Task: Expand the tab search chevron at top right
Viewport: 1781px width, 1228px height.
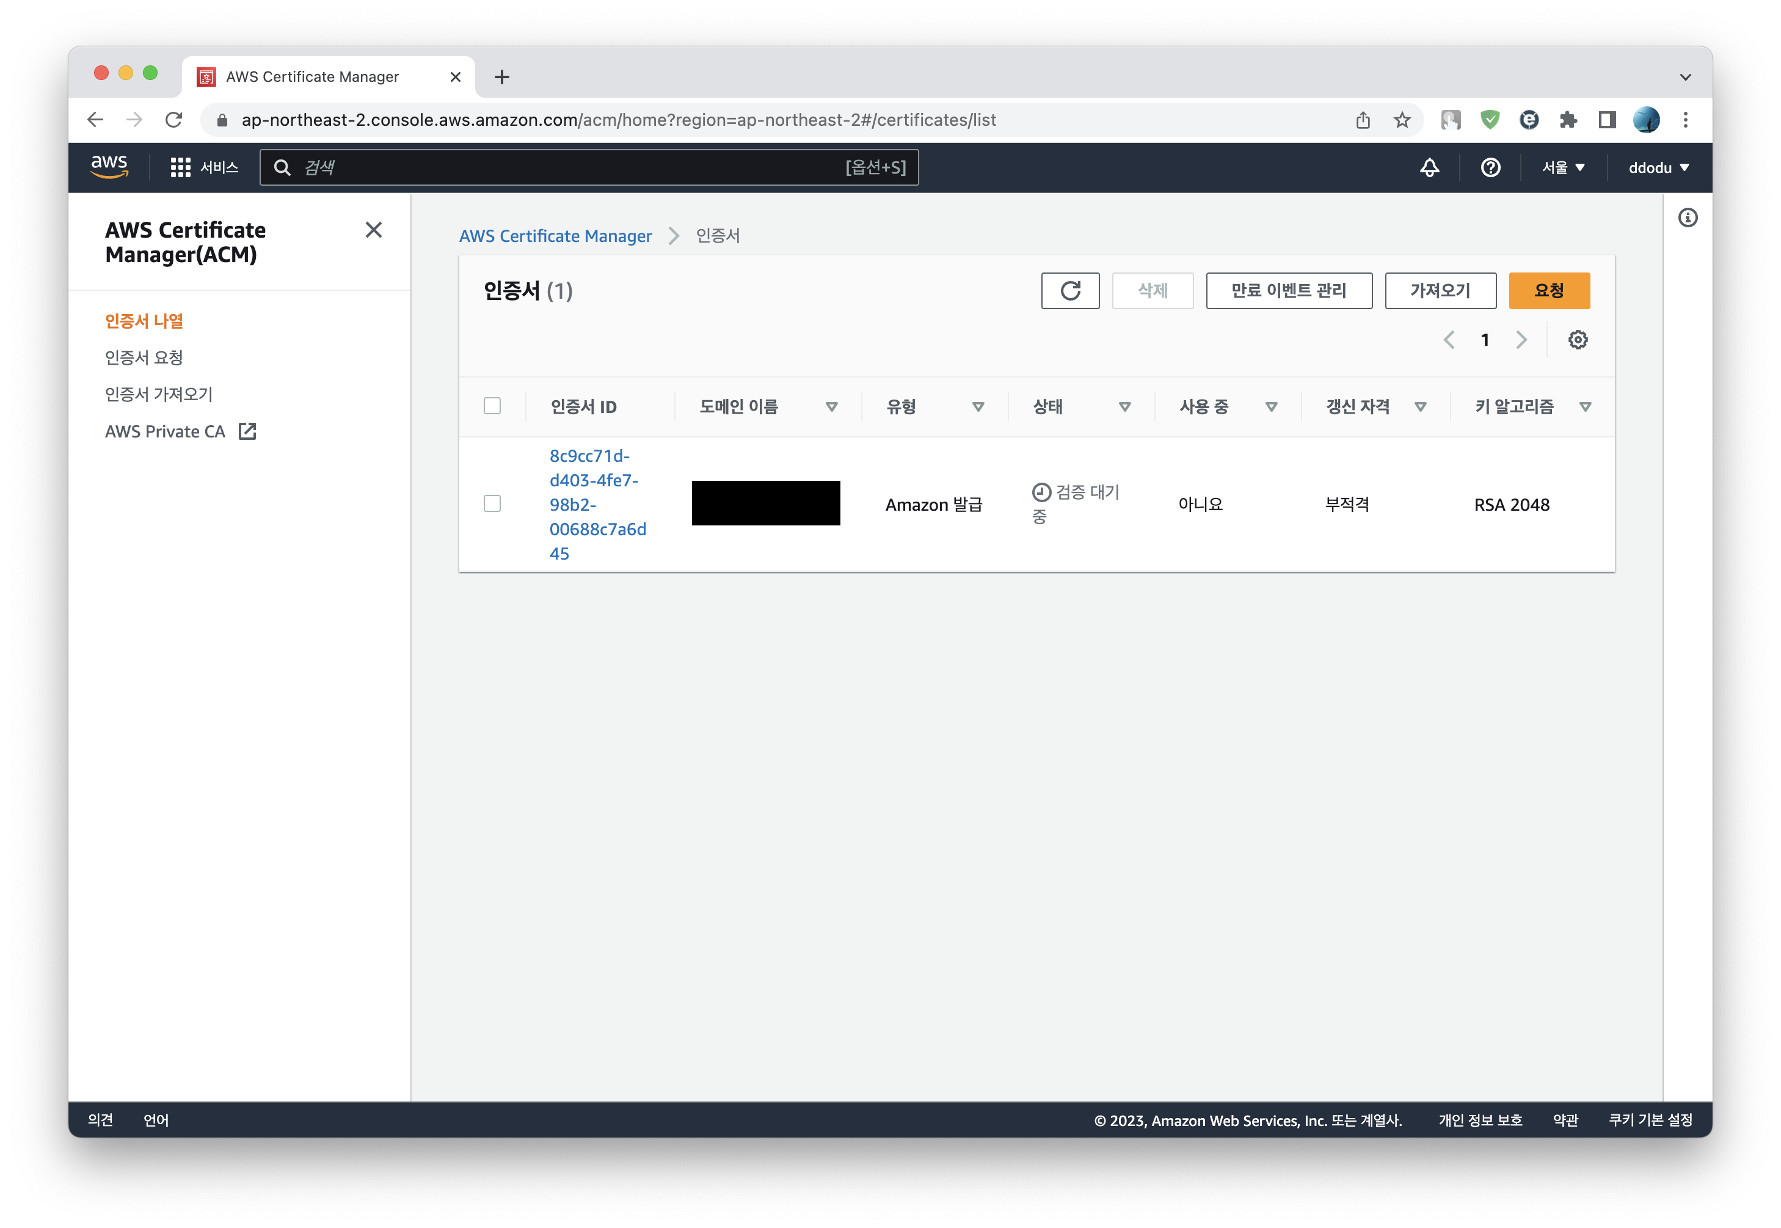Action: tap(1685, 77)
